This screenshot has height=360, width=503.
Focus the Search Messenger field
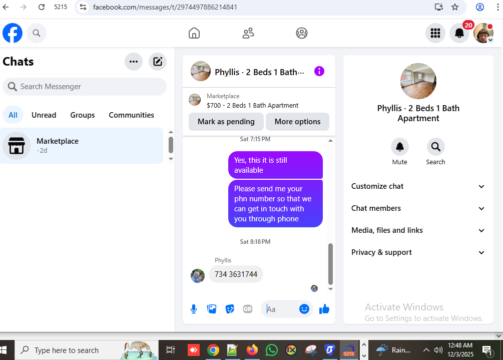tap(85, 87)
